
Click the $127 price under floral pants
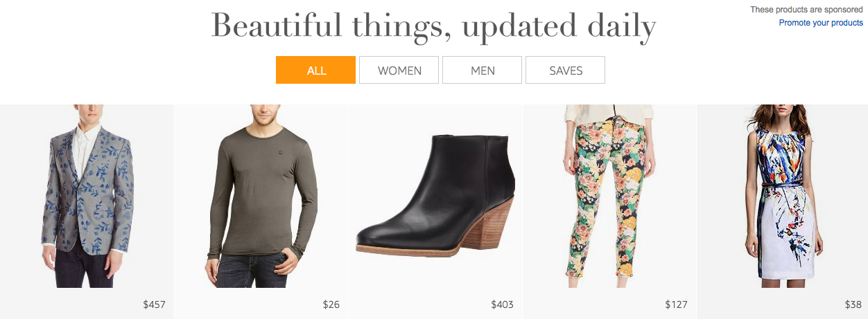tap(676, 304)
